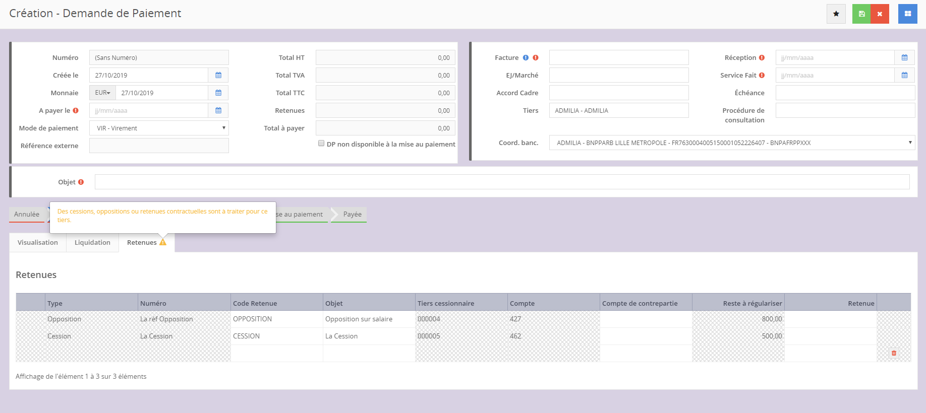The height and width of the screenshot is (413, 926).
Task: Delete the empty retenue row with trash icon
Action: [x=894, y=353]
